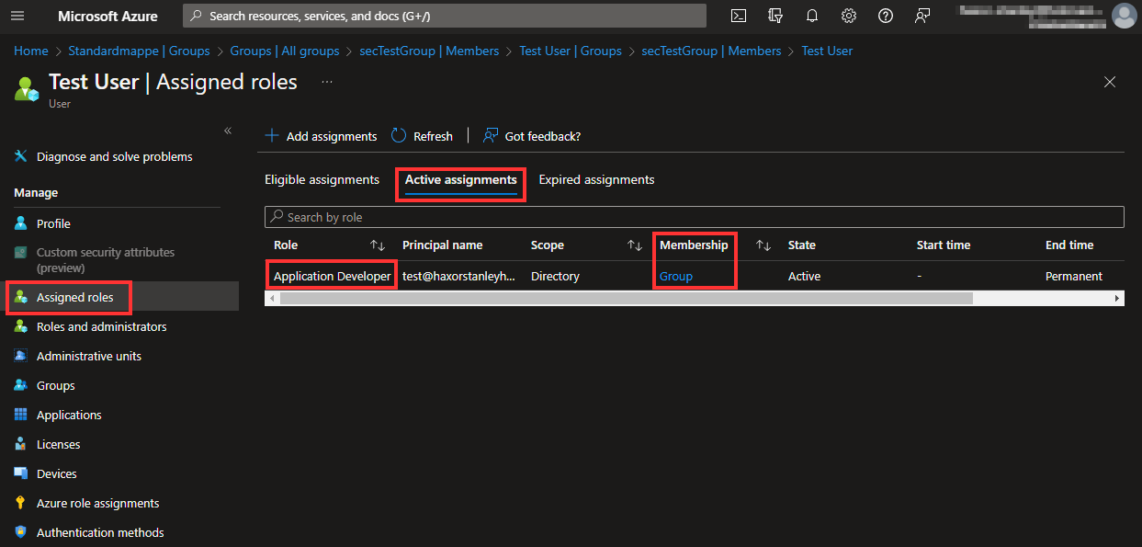
Task: Click the Applications grid icon
Action: (x=21, y=415)
